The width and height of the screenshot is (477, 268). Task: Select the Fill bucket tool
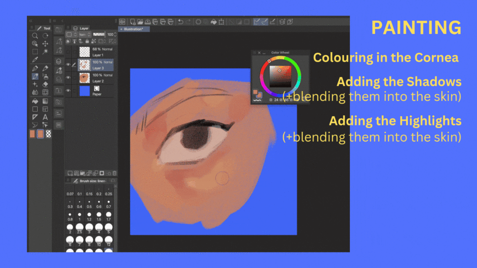click(x=35, y=101)
